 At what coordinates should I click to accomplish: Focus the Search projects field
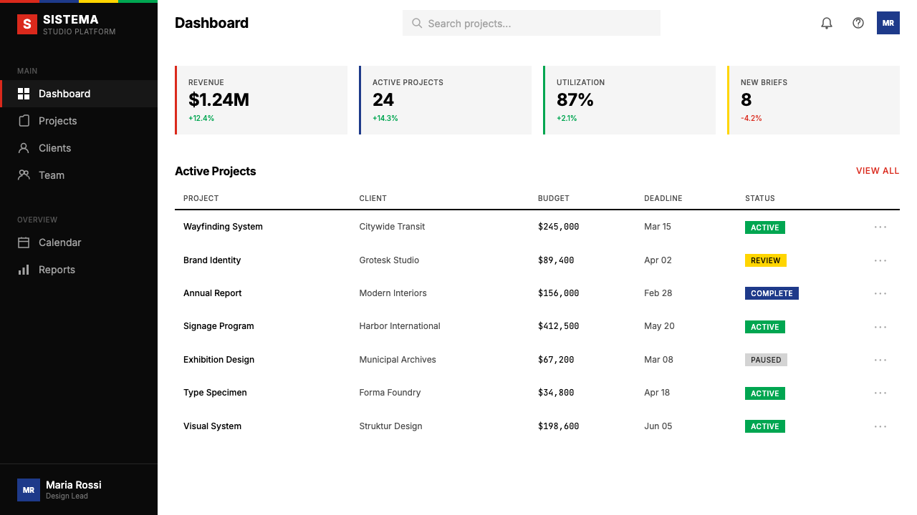click(532, 23)
